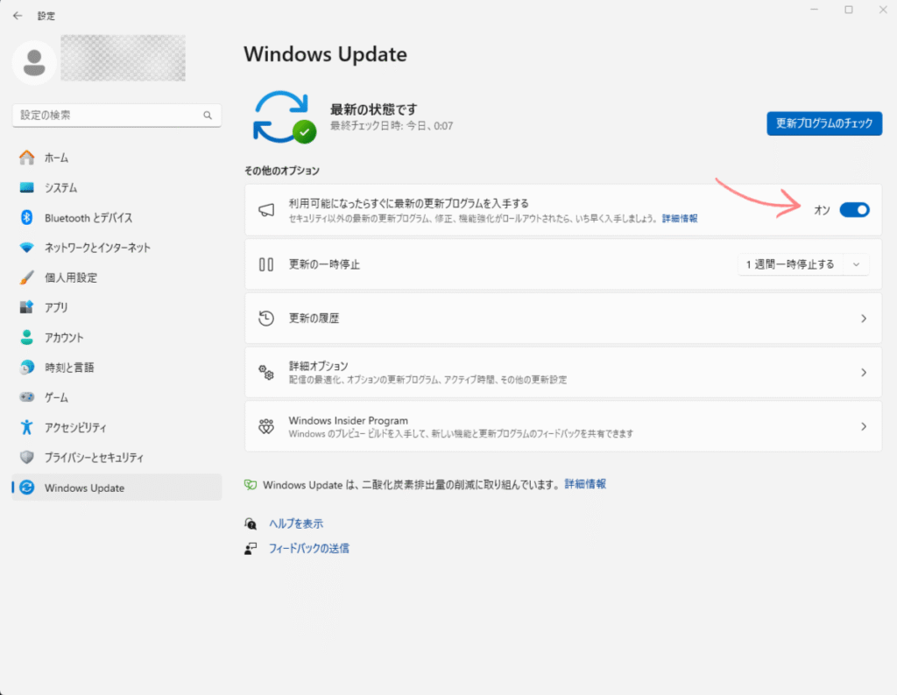The width and height of the screenshot is (897, 695).
Task: Go to アプリ section
Action: 117,307
